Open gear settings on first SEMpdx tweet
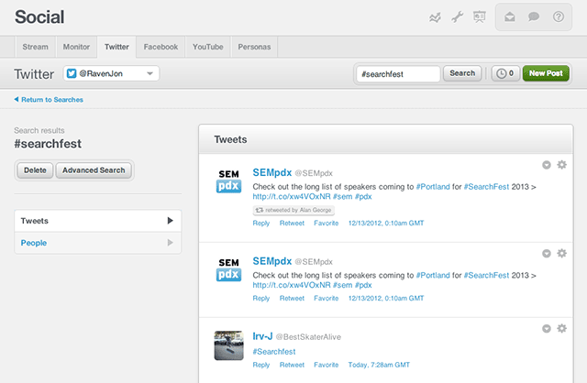Screen dimensions: 587x383 pyautogui.click(x=561, y=165)
